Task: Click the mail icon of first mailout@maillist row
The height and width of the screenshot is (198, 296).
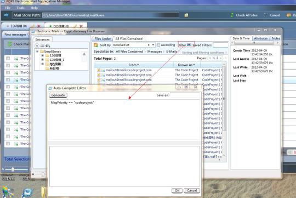Action: coord(103,70)
